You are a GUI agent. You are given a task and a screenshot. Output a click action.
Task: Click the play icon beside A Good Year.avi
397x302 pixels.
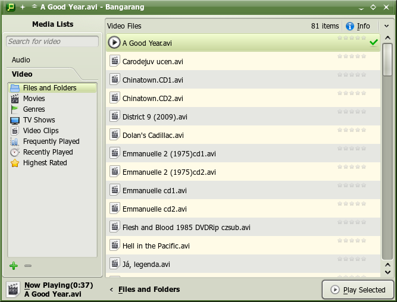pyautogui.click(x=114, y=42)
